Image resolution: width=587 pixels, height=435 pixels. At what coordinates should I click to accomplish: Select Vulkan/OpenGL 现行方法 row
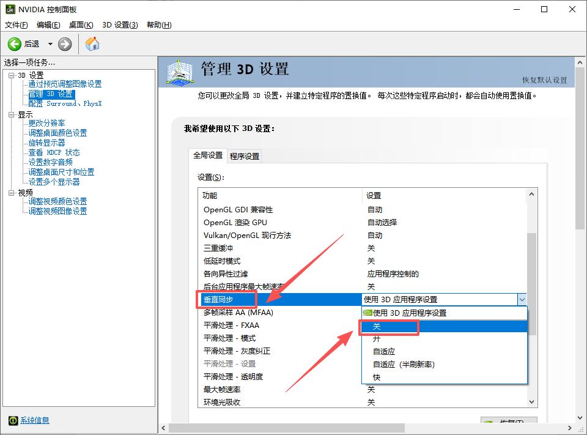pos(362,235)
